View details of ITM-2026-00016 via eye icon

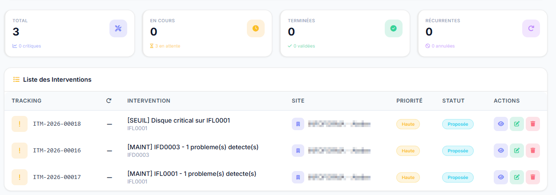click(501, 151)
